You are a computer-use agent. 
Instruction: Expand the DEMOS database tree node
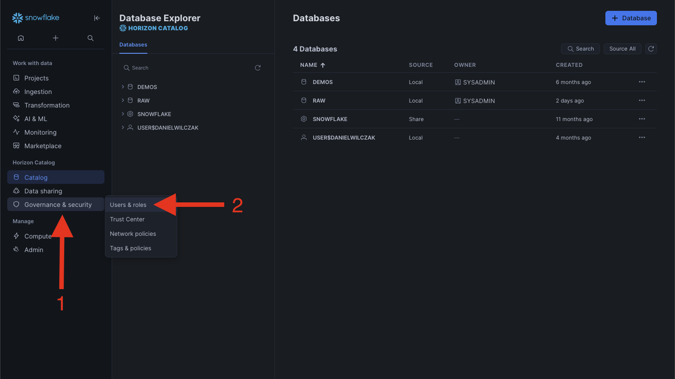[x=123, y=87]
